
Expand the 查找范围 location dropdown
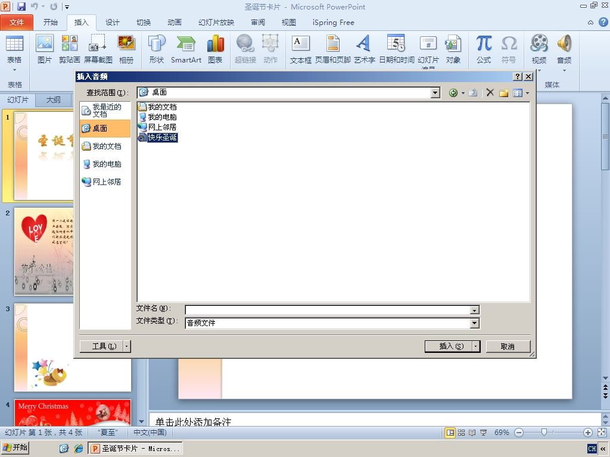pyautogui.click(x=435, y=92)
